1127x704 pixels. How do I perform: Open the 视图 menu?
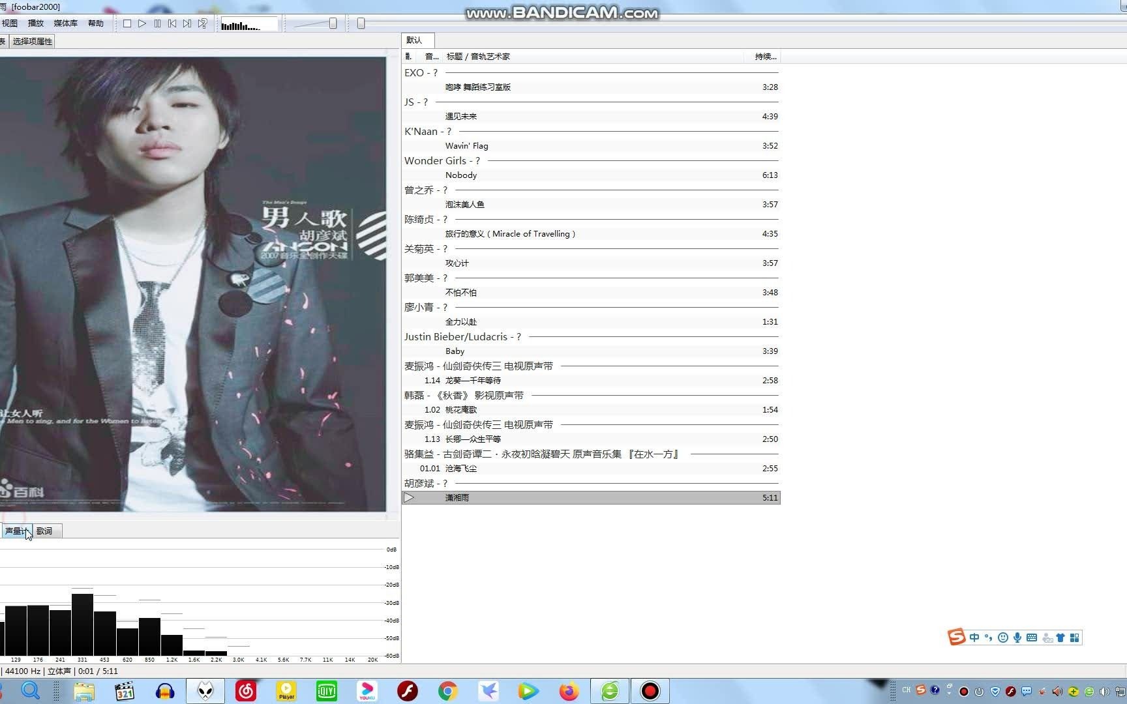[9, 23]
